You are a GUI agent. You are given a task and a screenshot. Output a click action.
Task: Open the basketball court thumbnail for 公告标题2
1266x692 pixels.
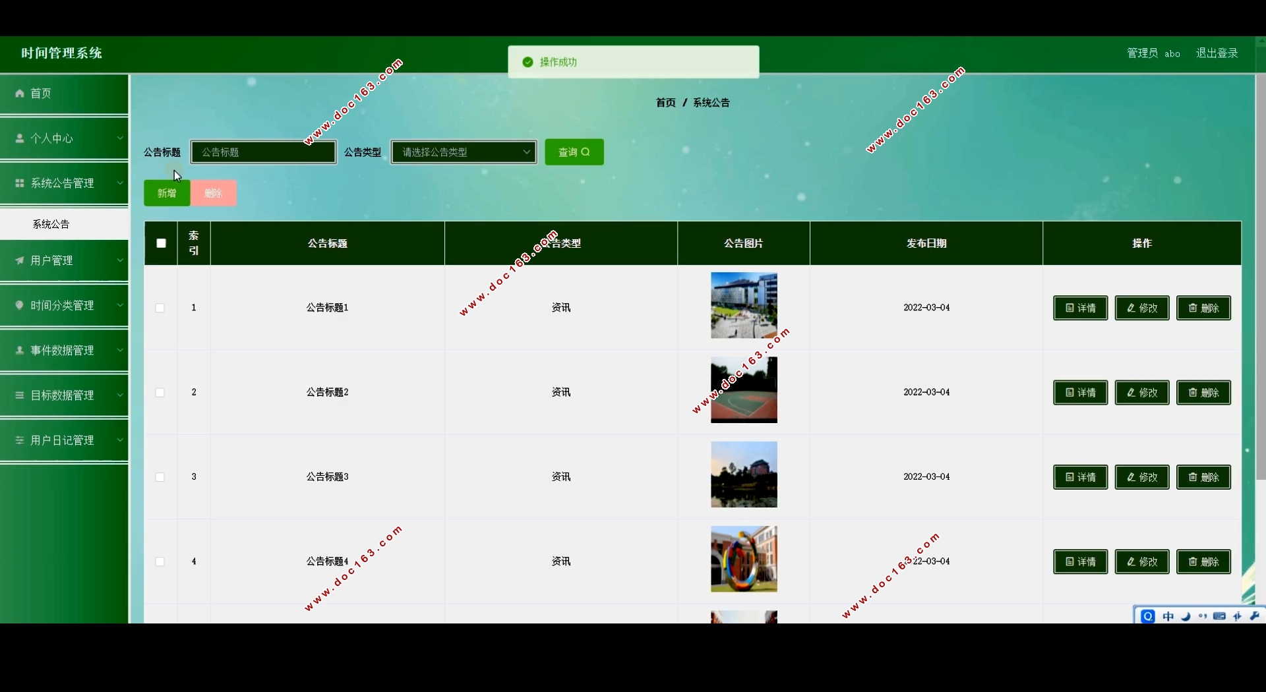pos(744,390)
